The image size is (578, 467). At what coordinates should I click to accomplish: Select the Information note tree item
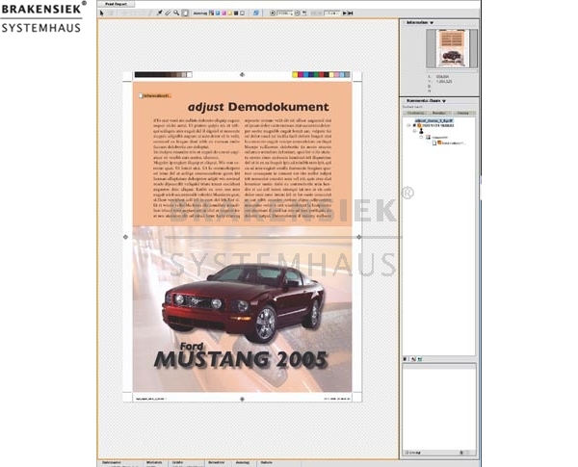(449, 143)
